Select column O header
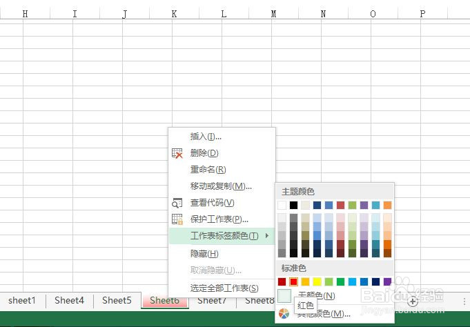 click(373, 14)
